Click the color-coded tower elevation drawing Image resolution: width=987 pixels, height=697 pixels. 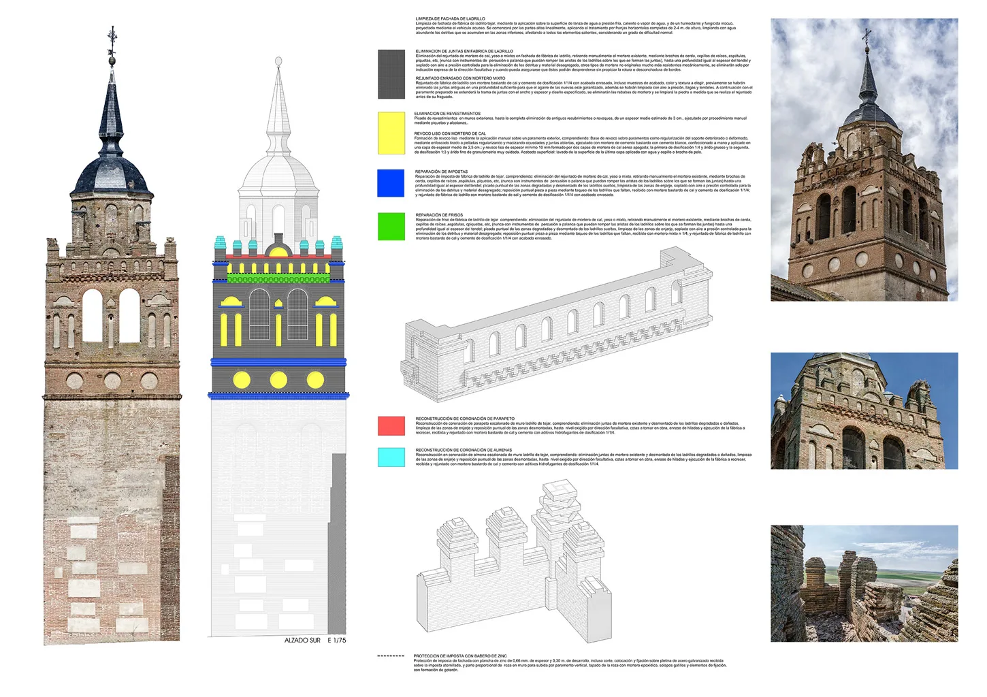coord(278,340)
